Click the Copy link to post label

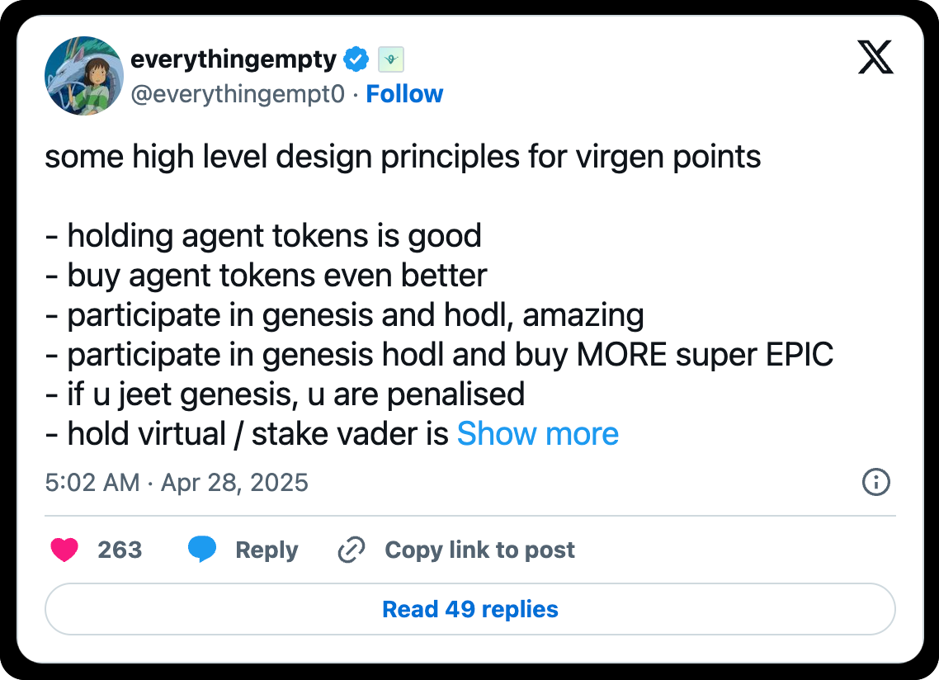click(479, 550)
